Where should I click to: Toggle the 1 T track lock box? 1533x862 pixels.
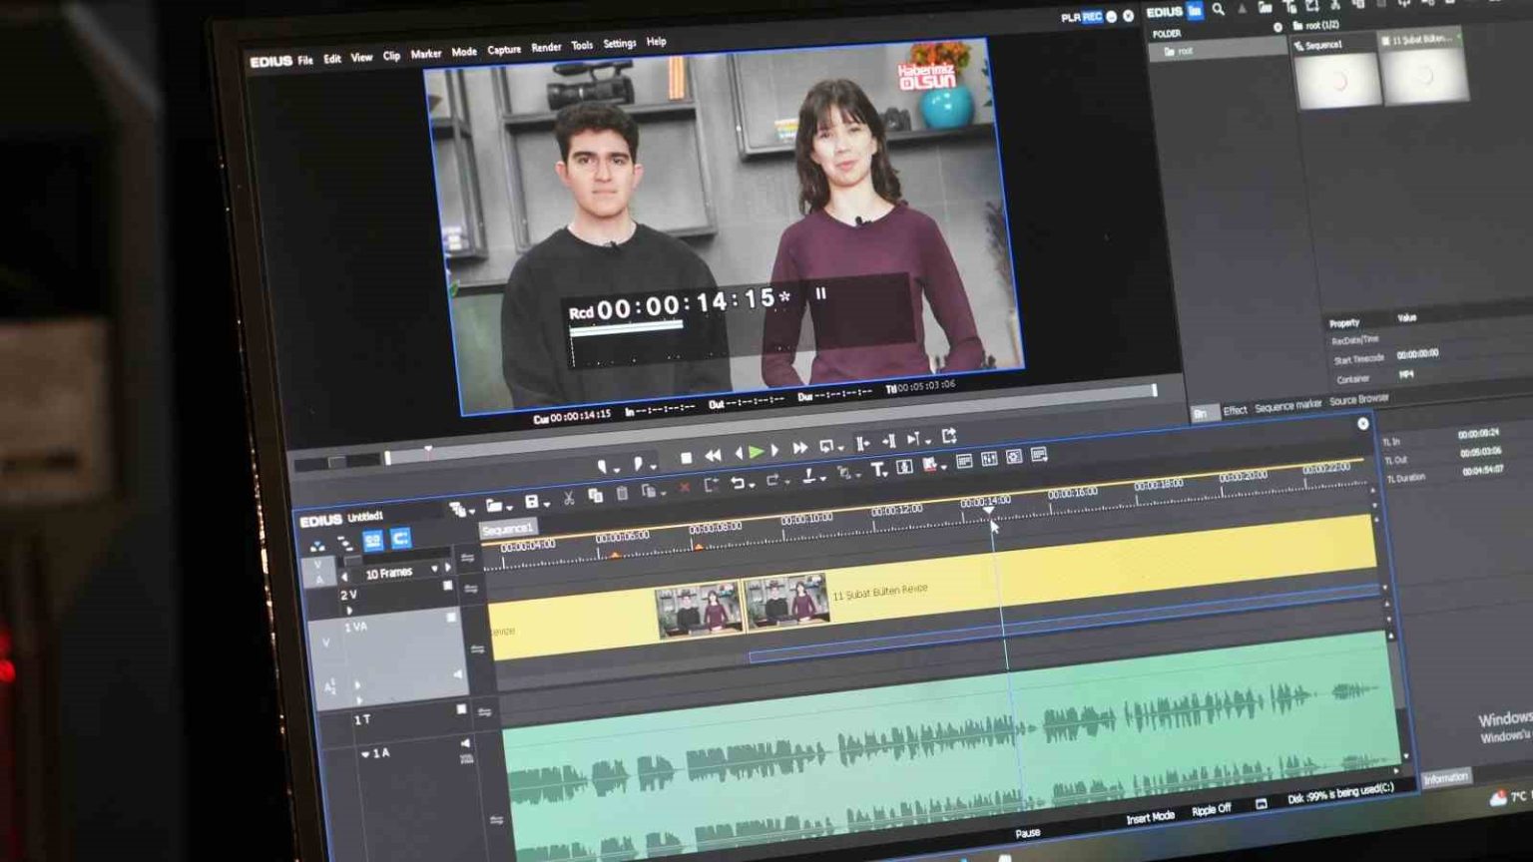461,709
